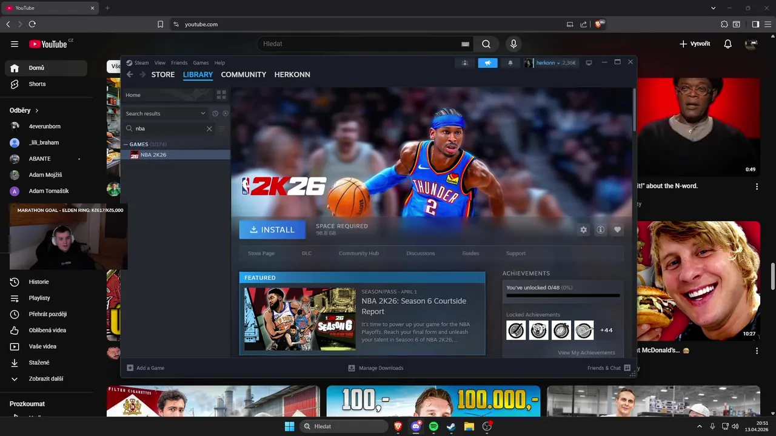Bookmark this page in address bar
776x436 pixels.
point(160,24)
